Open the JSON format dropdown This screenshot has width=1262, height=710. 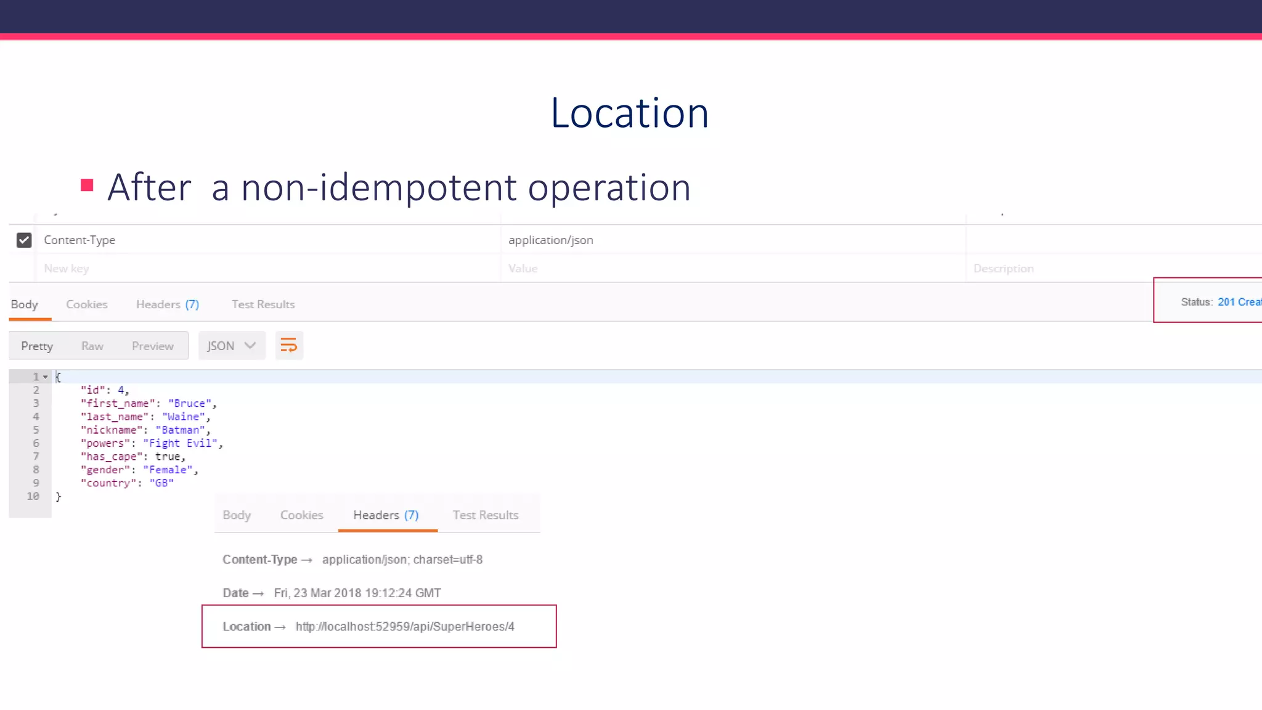click(232, 346)
